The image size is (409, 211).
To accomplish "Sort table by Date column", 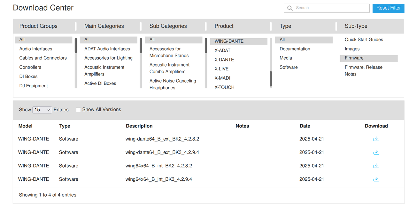I will click(305, 126).
